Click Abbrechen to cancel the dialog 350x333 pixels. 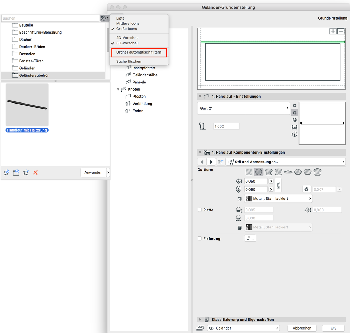[x=302, y=328]
